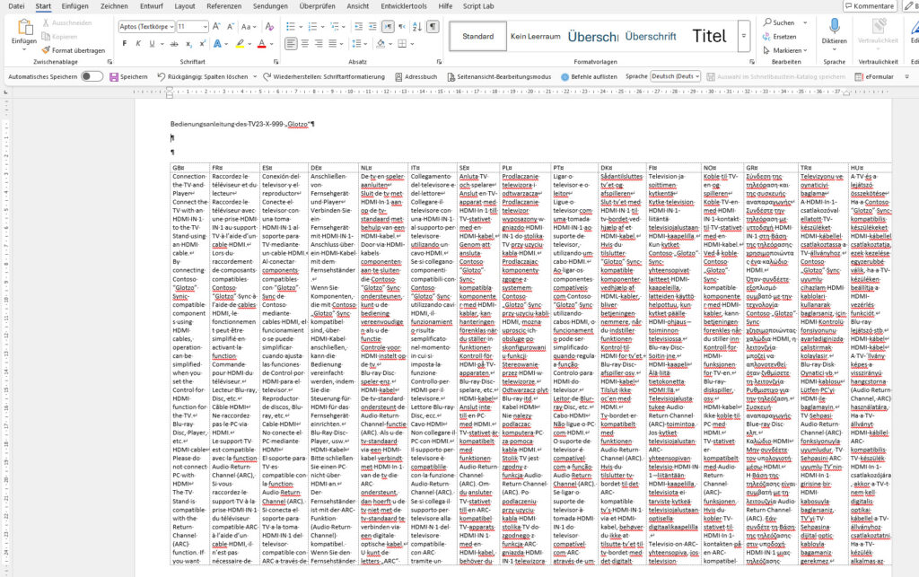Toggle underline with the U button
The image size is (919, 577).
pyautogui.click(x=152, y=43)
